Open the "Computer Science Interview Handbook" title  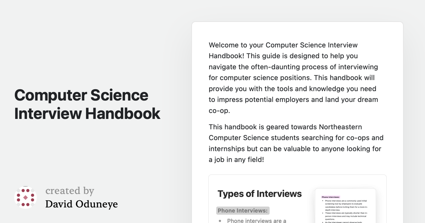(x=87, y=104)
